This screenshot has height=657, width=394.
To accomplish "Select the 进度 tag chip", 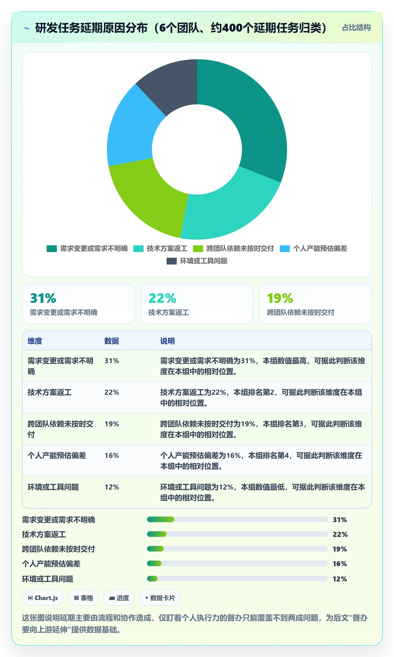I will pyautogui.click(x=119, y=598).
